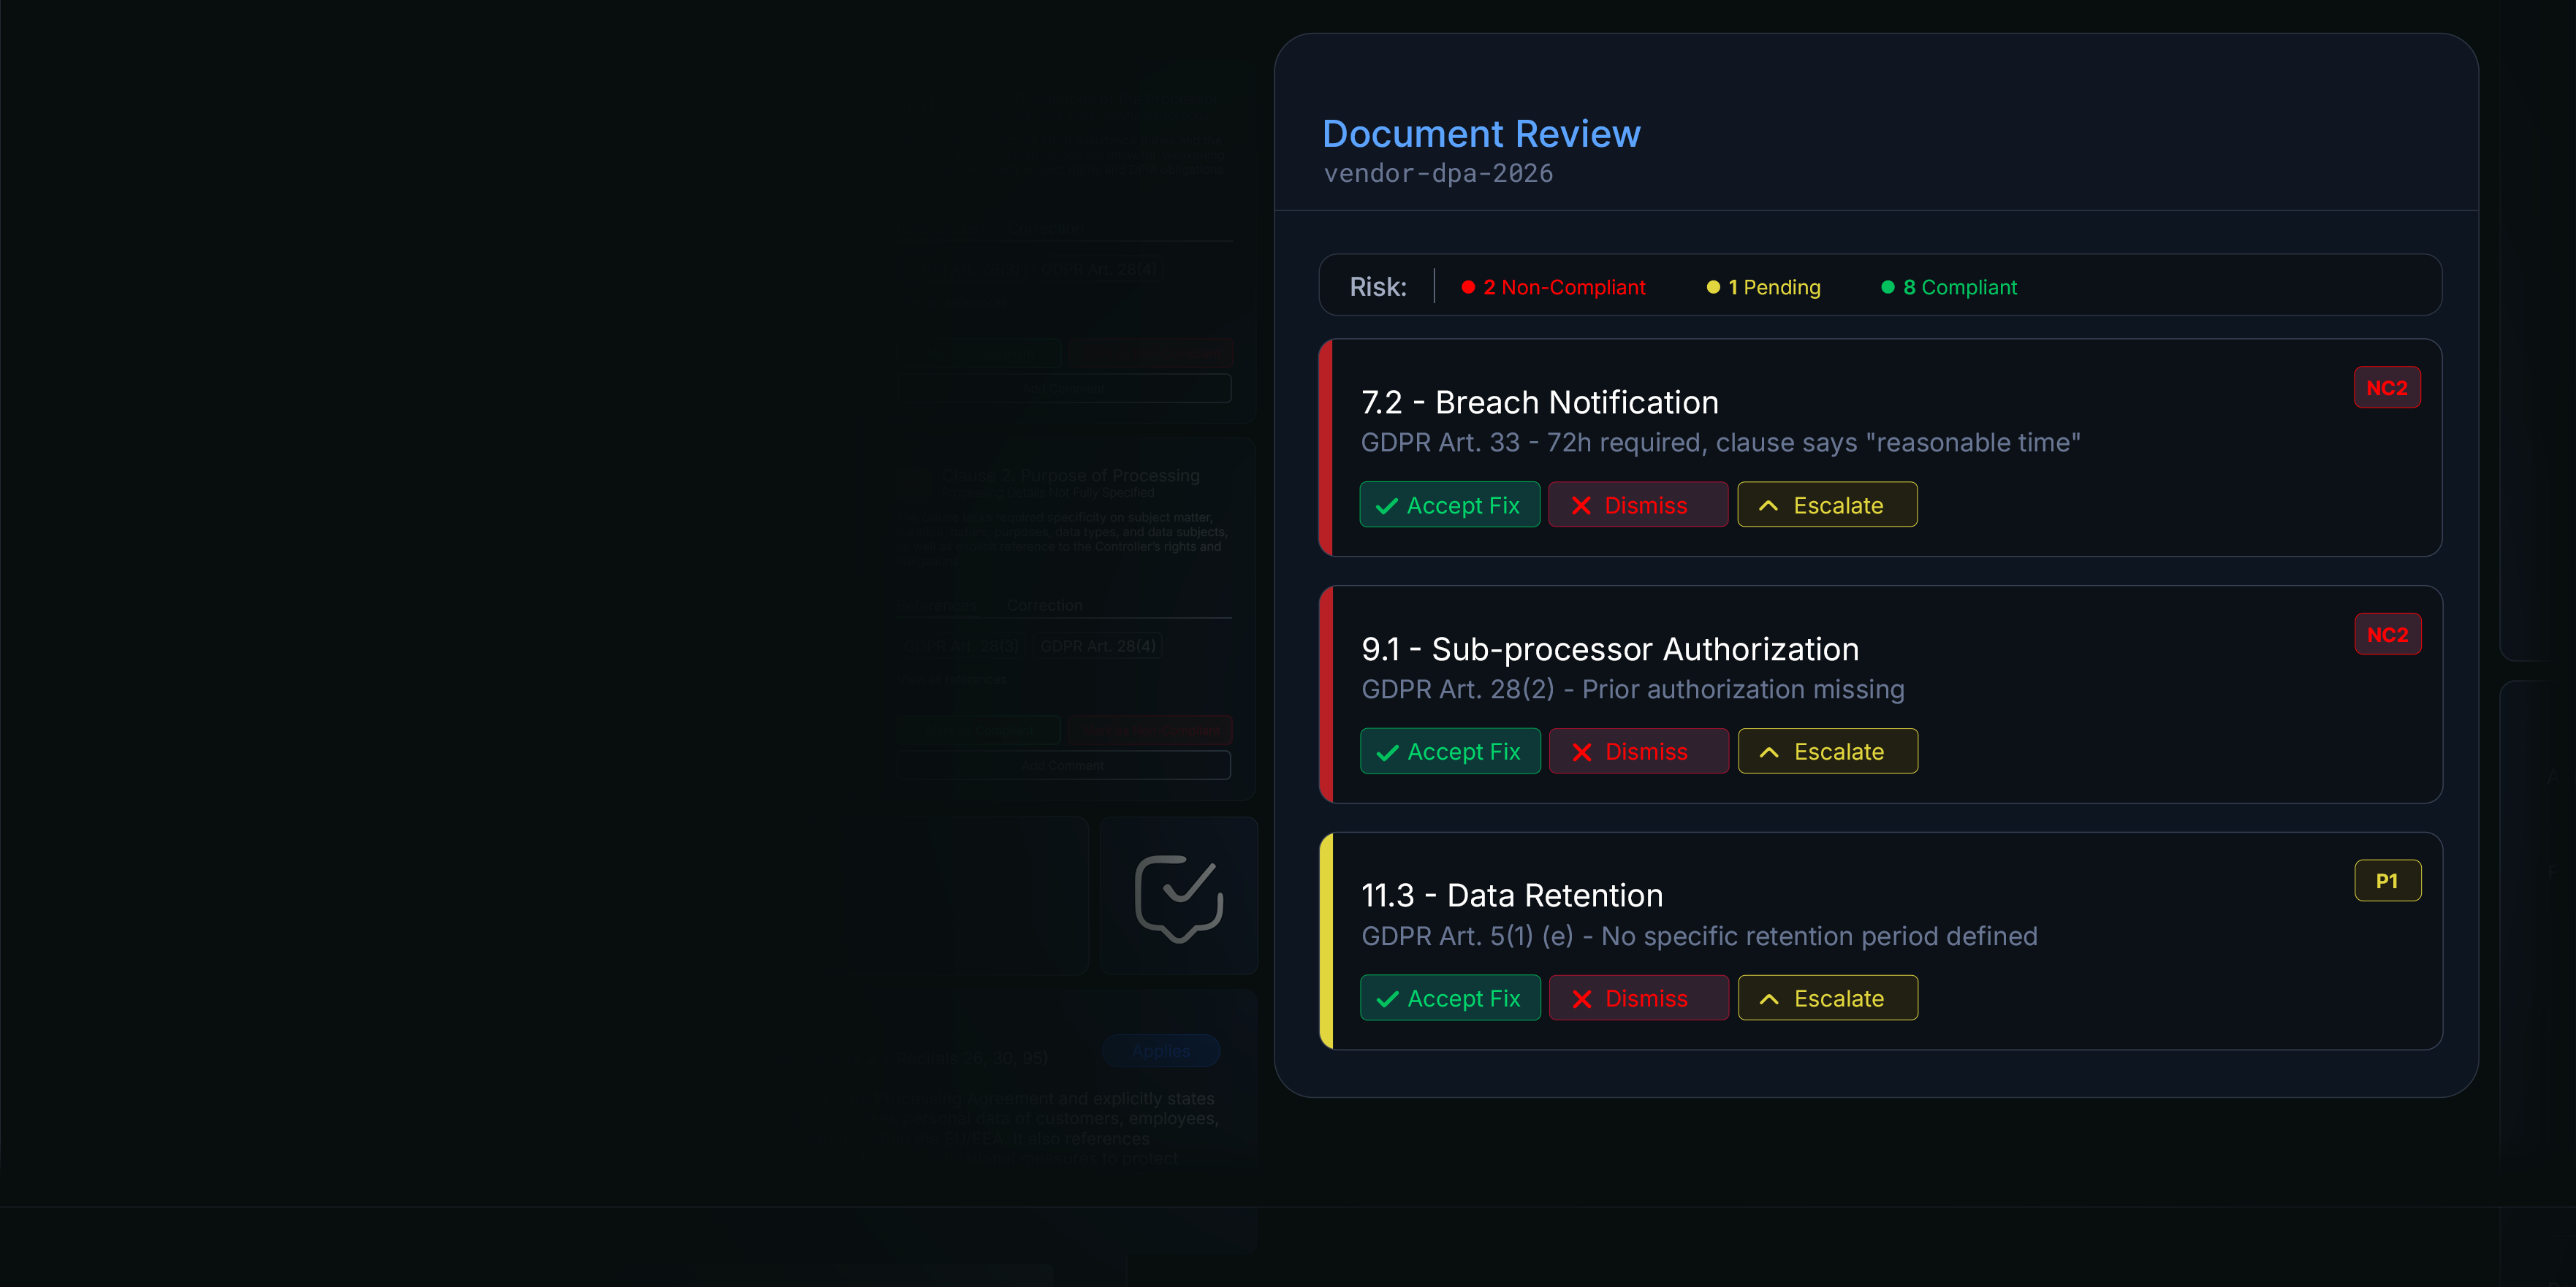Dismiss the 11.3 Data Retention issue
Image resolution: width=2576 pixels, height=1287 pixels.
coord(1638,998)
